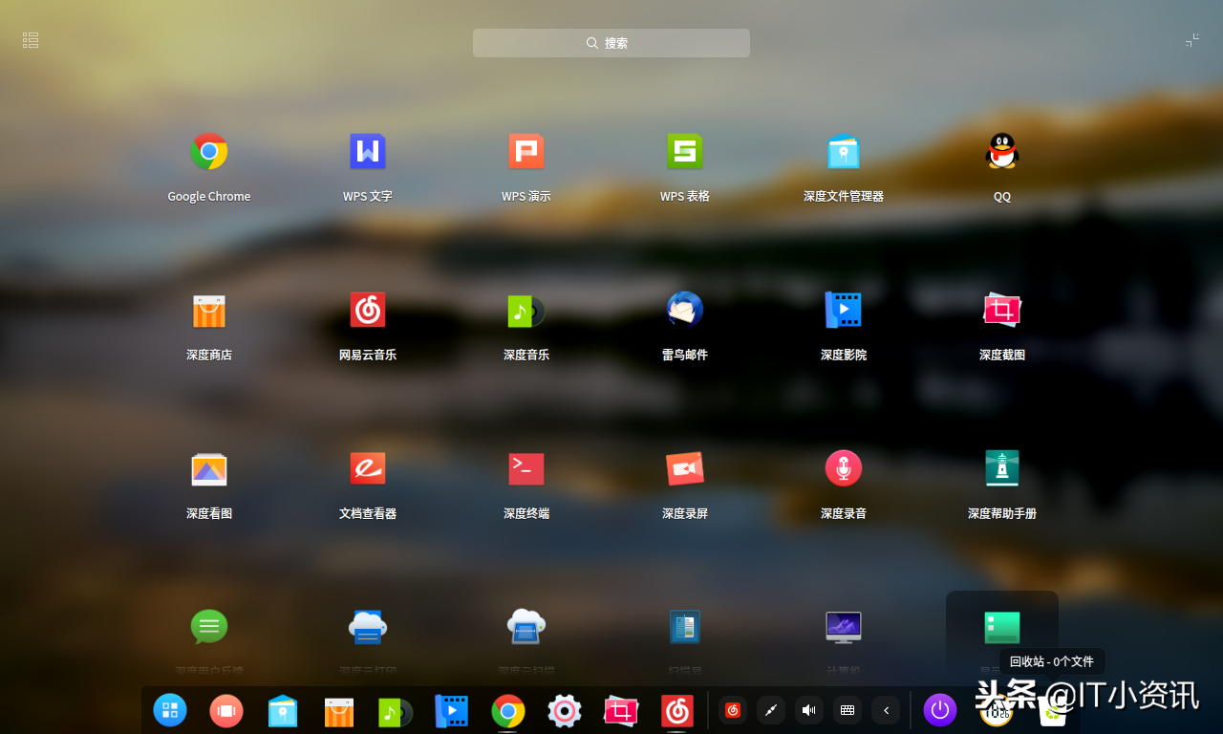Screen dimensions: 1223x734
Task: Click keyboard layout tray icon
Action: 848,710
